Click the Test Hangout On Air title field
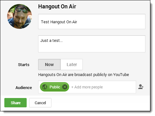The width and height of the screenshot is (155, 116). pyautogui.click(x=92, y=21)
